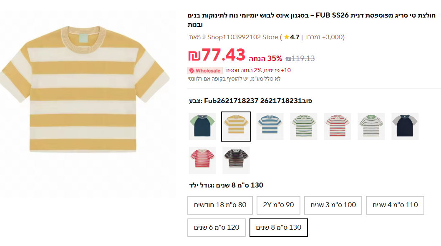Choose the black striped shirt variant
The width and height of the screenshot is (441, 246).
tap(236, 160)
